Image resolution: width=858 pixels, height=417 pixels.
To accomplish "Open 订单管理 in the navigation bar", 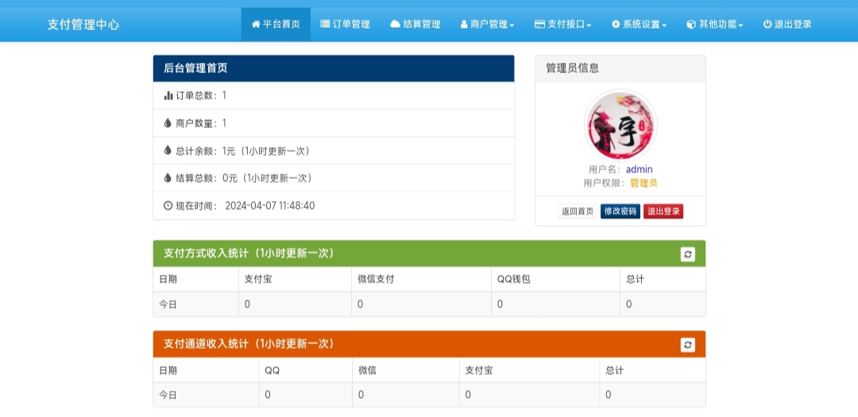I will point(346,24).
